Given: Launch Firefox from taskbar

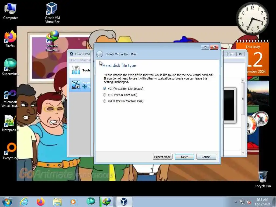Looking at the screenshot, I should click(x=41, y=202).
